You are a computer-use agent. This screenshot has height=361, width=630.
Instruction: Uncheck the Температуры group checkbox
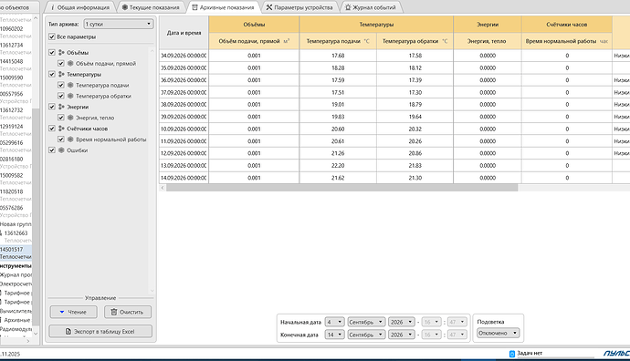pos(51,74)
